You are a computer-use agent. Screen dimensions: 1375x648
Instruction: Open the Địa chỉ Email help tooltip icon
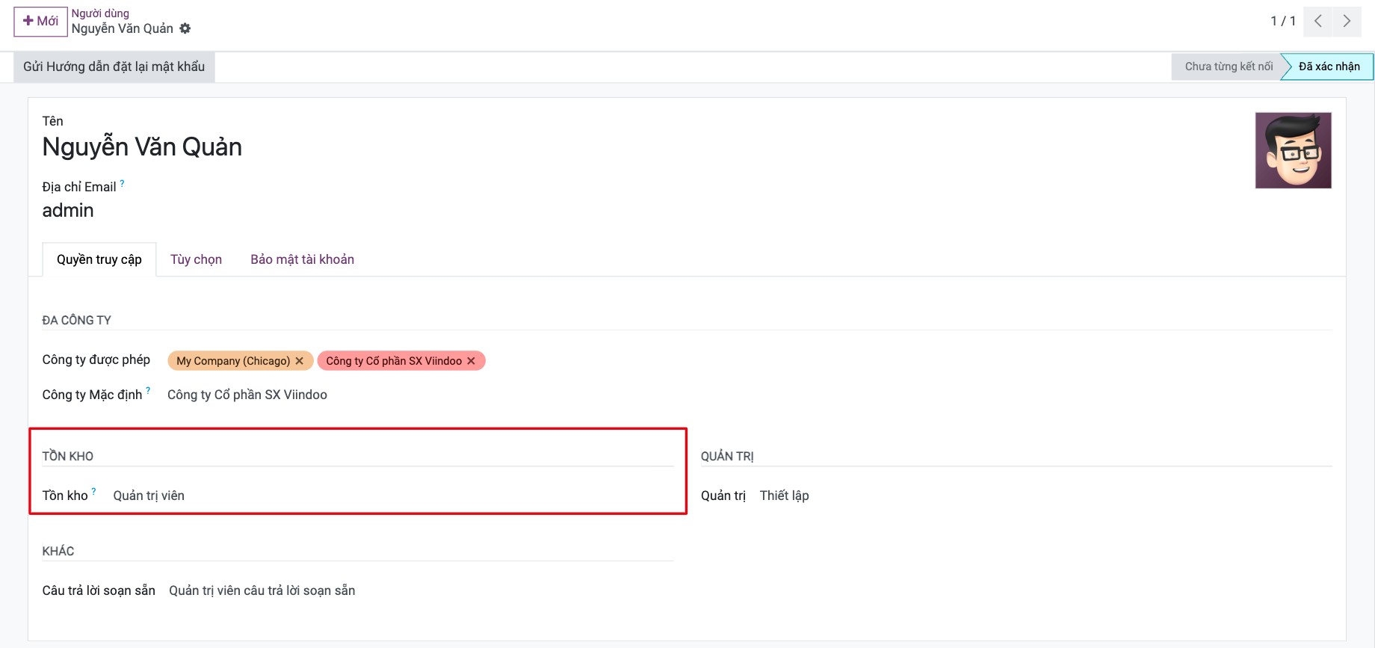pyautogui.click(x=122, y=183)
